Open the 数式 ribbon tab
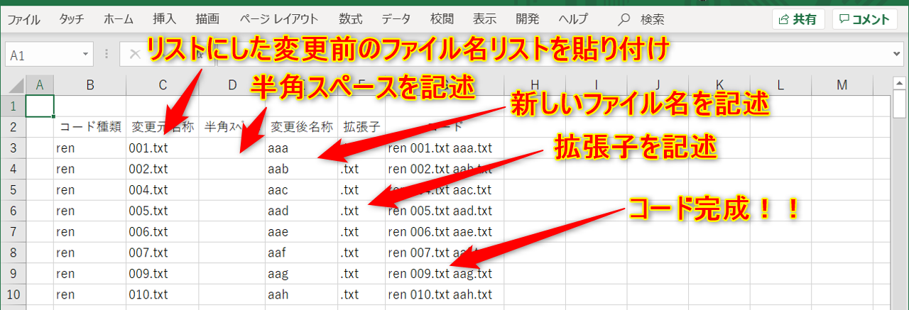 point(349,19)
